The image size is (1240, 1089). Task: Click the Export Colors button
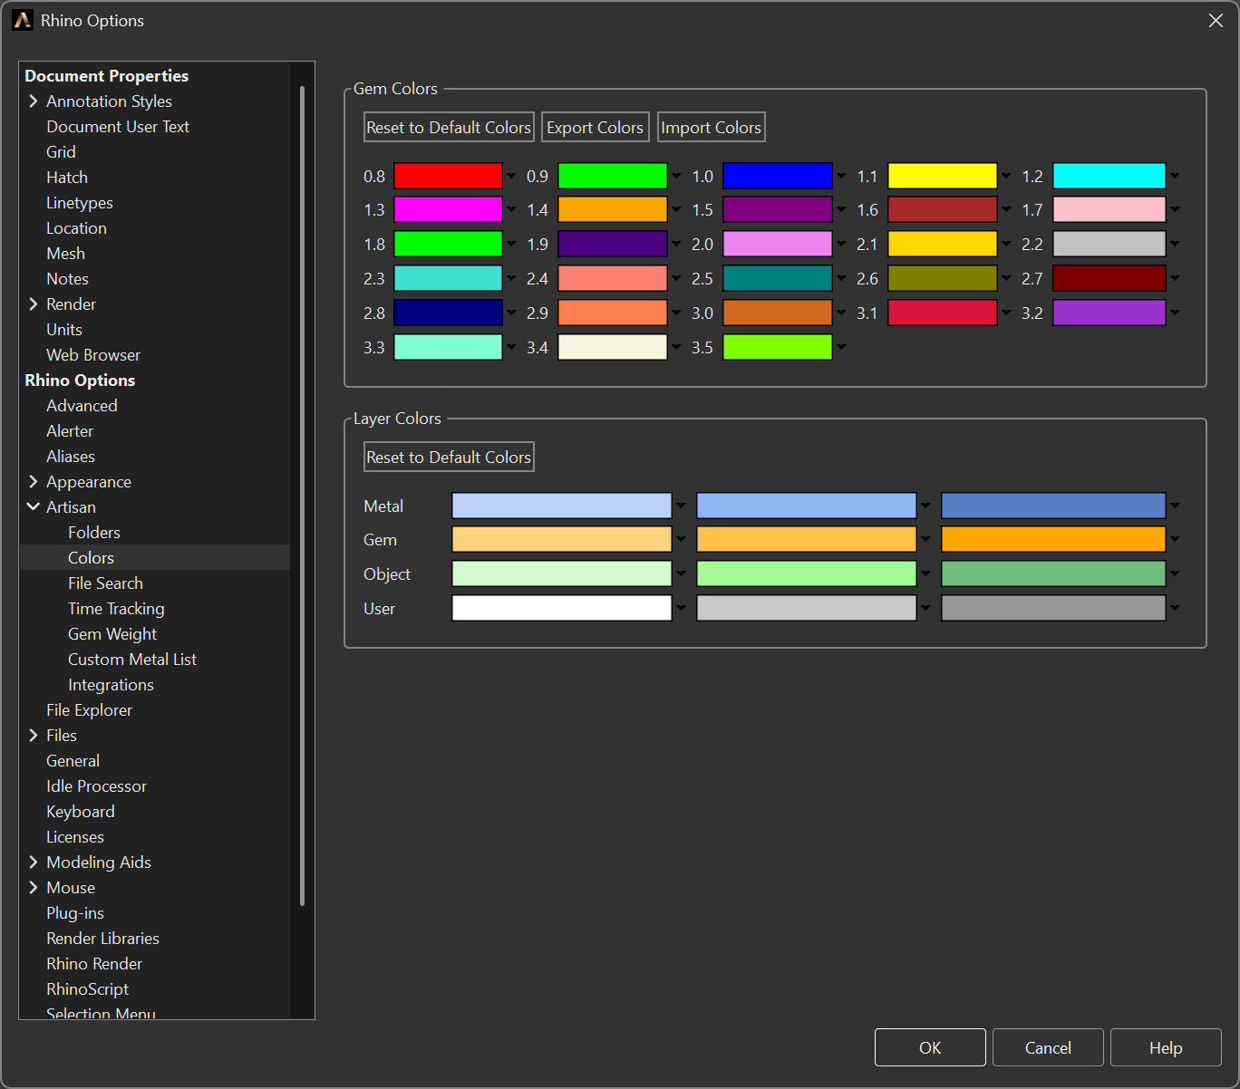pyautogui.click(x=596, y=127)
